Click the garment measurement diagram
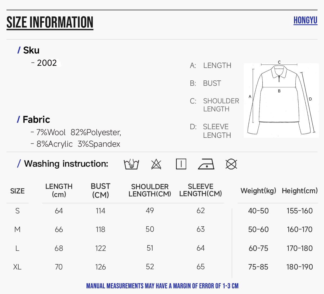The height and width of the screenshot is (294, 324). coord(281,100)
